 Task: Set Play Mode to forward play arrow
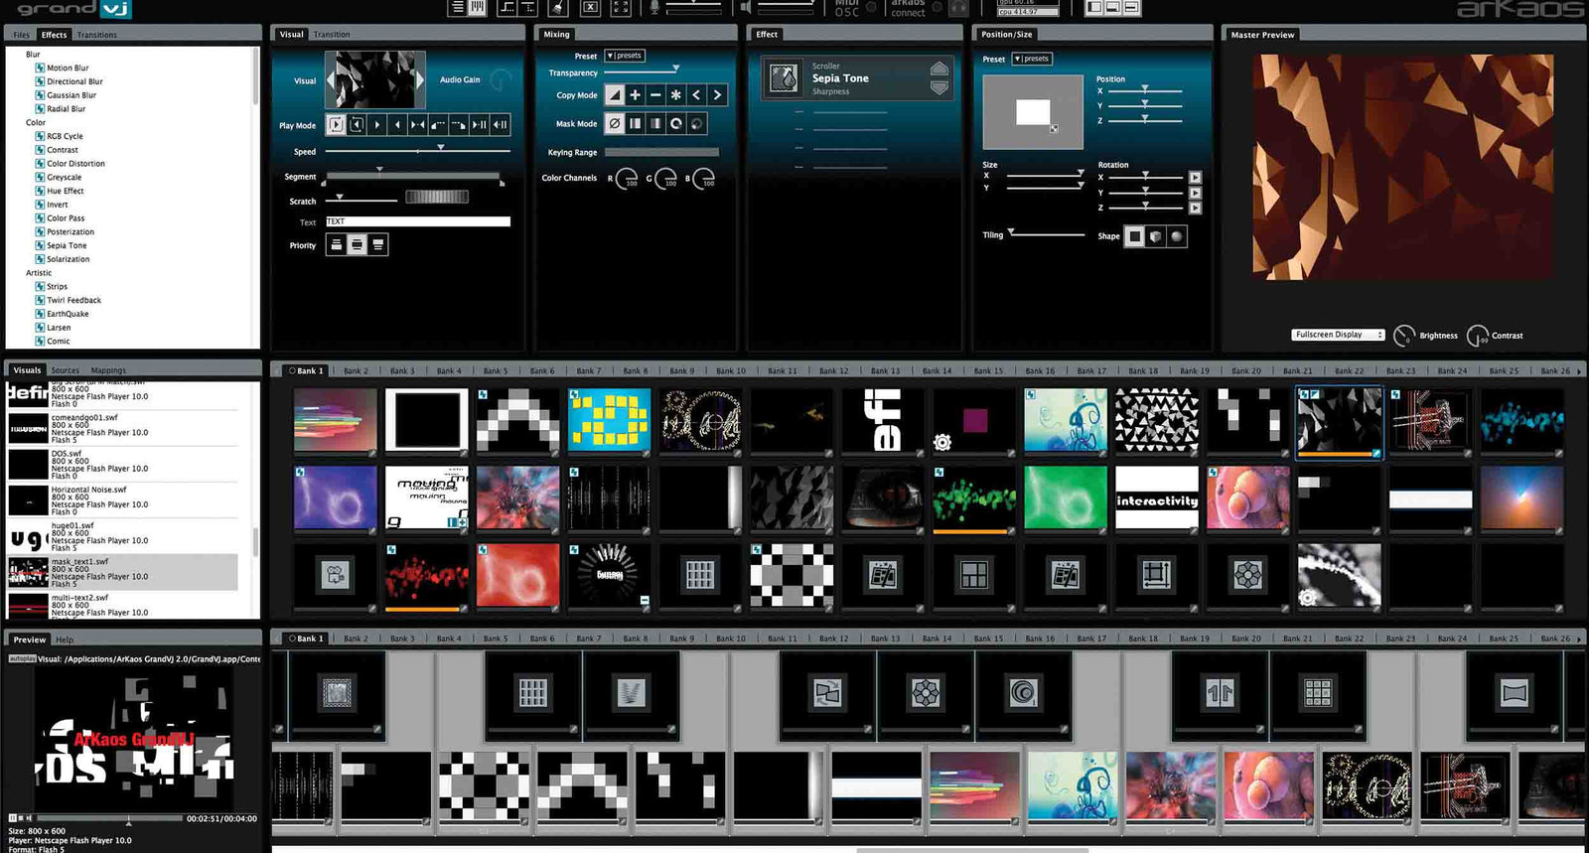click(377, 125)
